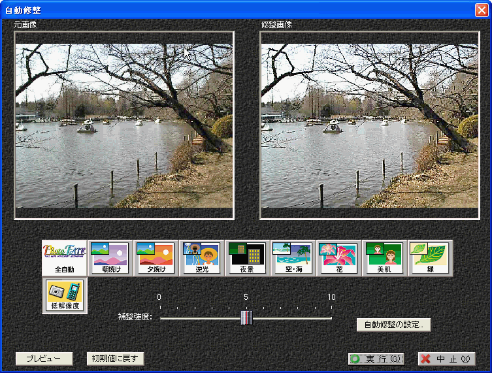Click the プレビュー preview button
This screenshot has height=373, width=492.
tap(44, 359)
